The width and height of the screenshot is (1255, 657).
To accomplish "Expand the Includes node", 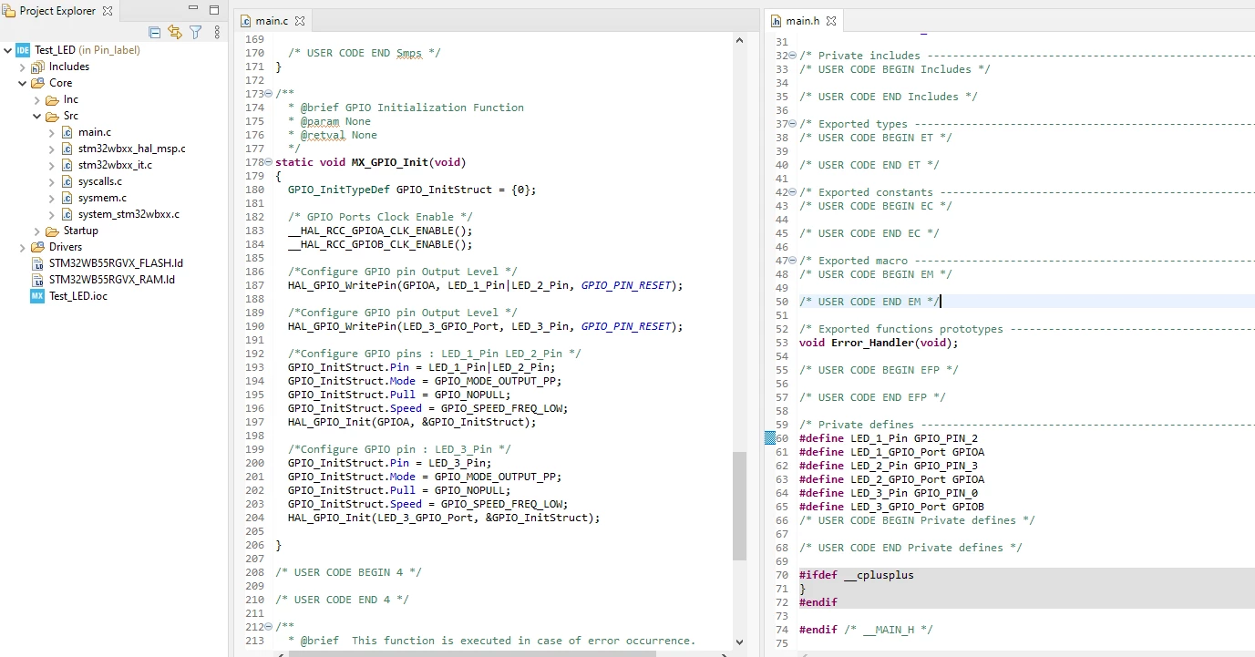I will [x=23, y=67].
